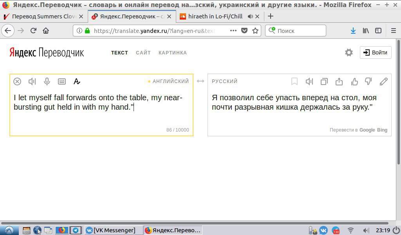Activate microphone voice input
The height and width of the screenshot is (235, 401).
pos(47,81)
